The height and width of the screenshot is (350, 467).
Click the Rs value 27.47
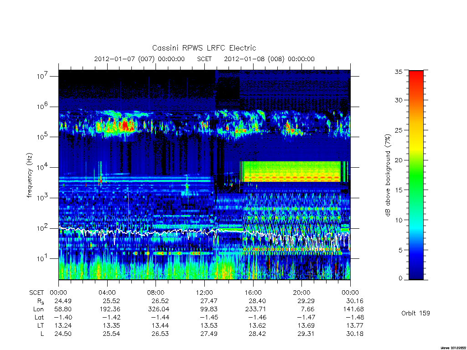[x=209, y=301]
